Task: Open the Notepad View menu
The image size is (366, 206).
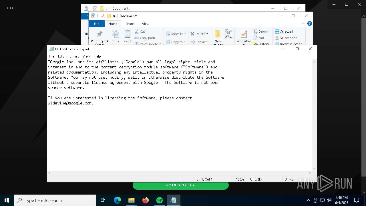Action: click(x=86, y=56)
